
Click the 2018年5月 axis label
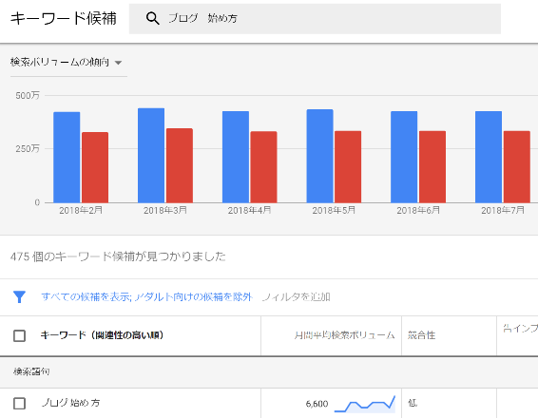334,210
